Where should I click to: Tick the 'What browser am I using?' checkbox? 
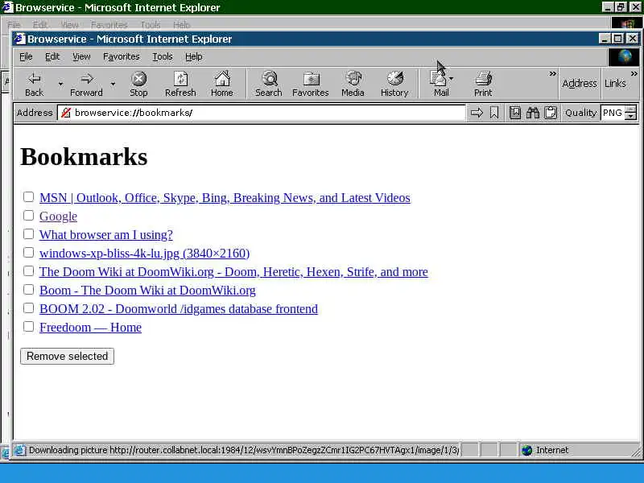point(28,233)
